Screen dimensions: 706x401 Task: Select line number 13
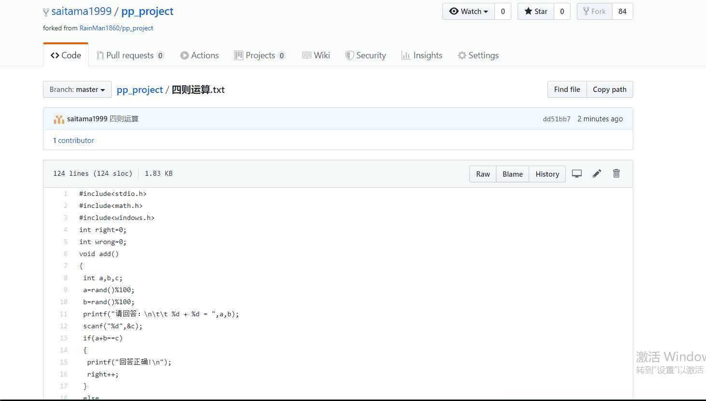pos(64,338)
